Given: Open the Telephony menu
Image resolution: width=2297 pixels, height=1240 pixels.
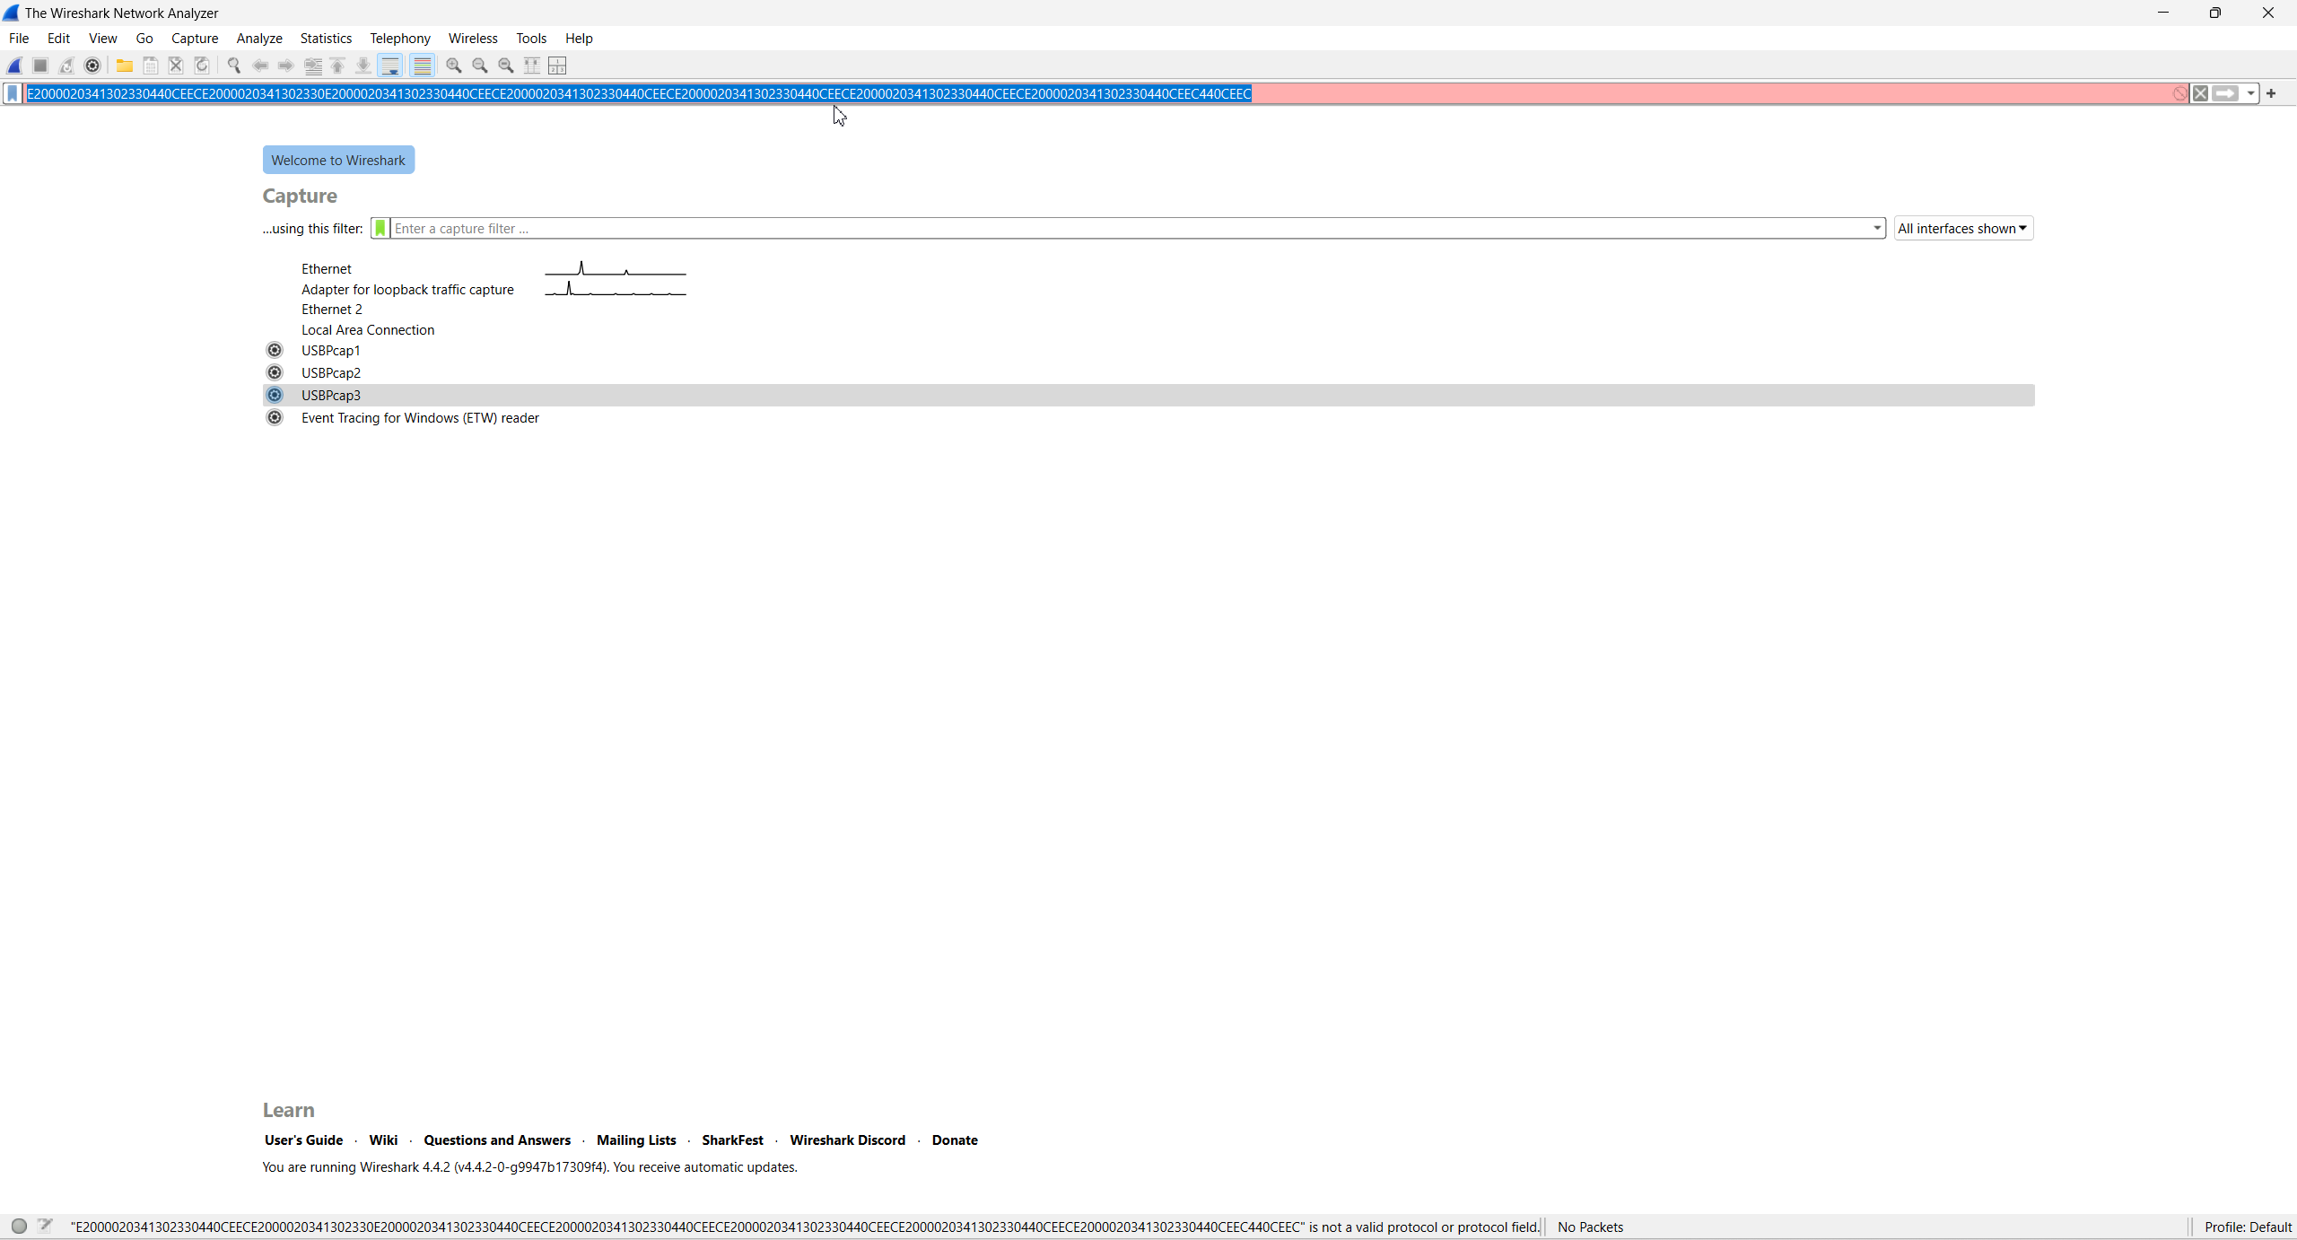Looking at the screenshot, I should pos(399,39).
